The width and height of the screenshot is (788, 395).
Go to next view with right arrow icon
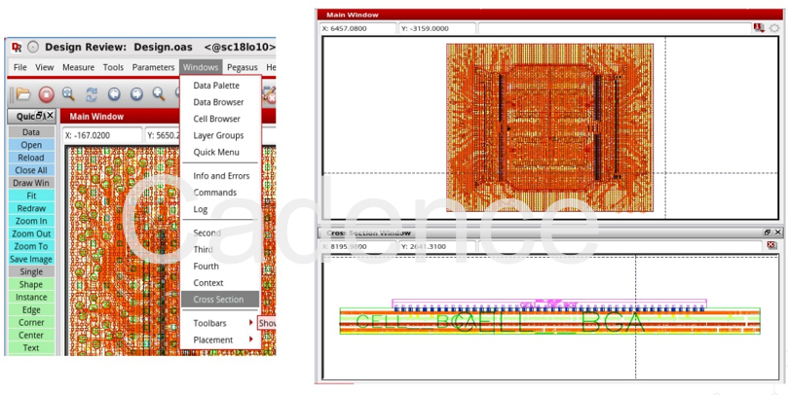pos(136,94)
